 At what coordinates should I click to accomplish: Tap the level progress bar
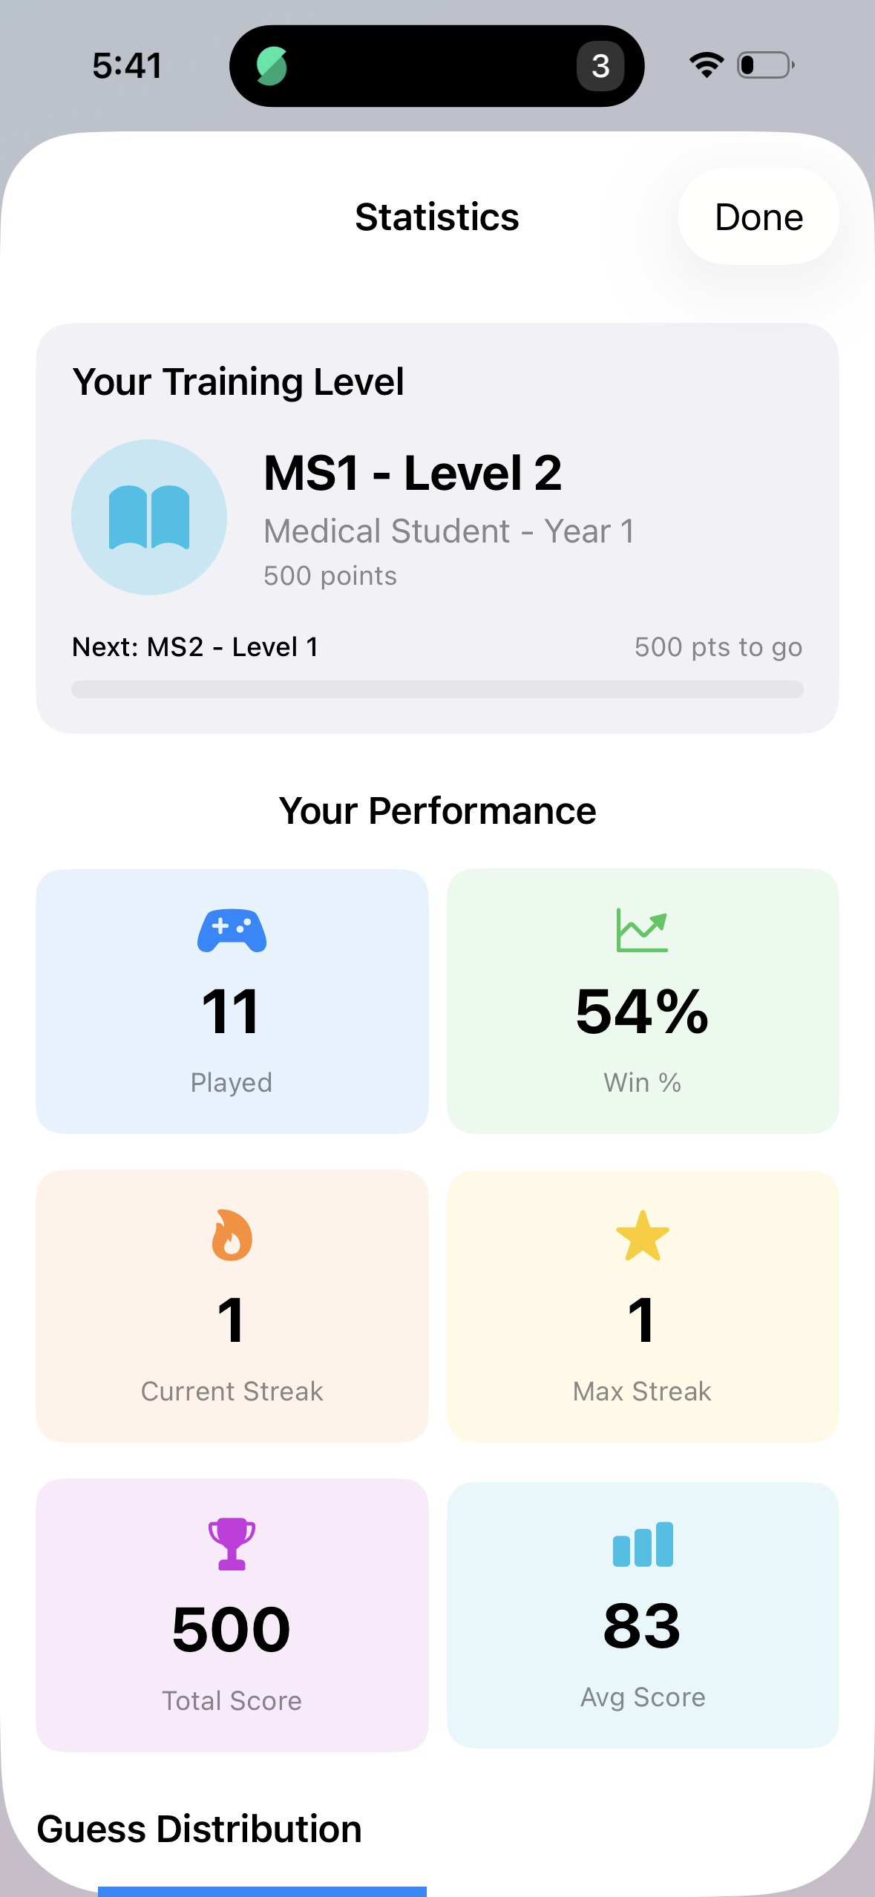[x=437, y=689]
